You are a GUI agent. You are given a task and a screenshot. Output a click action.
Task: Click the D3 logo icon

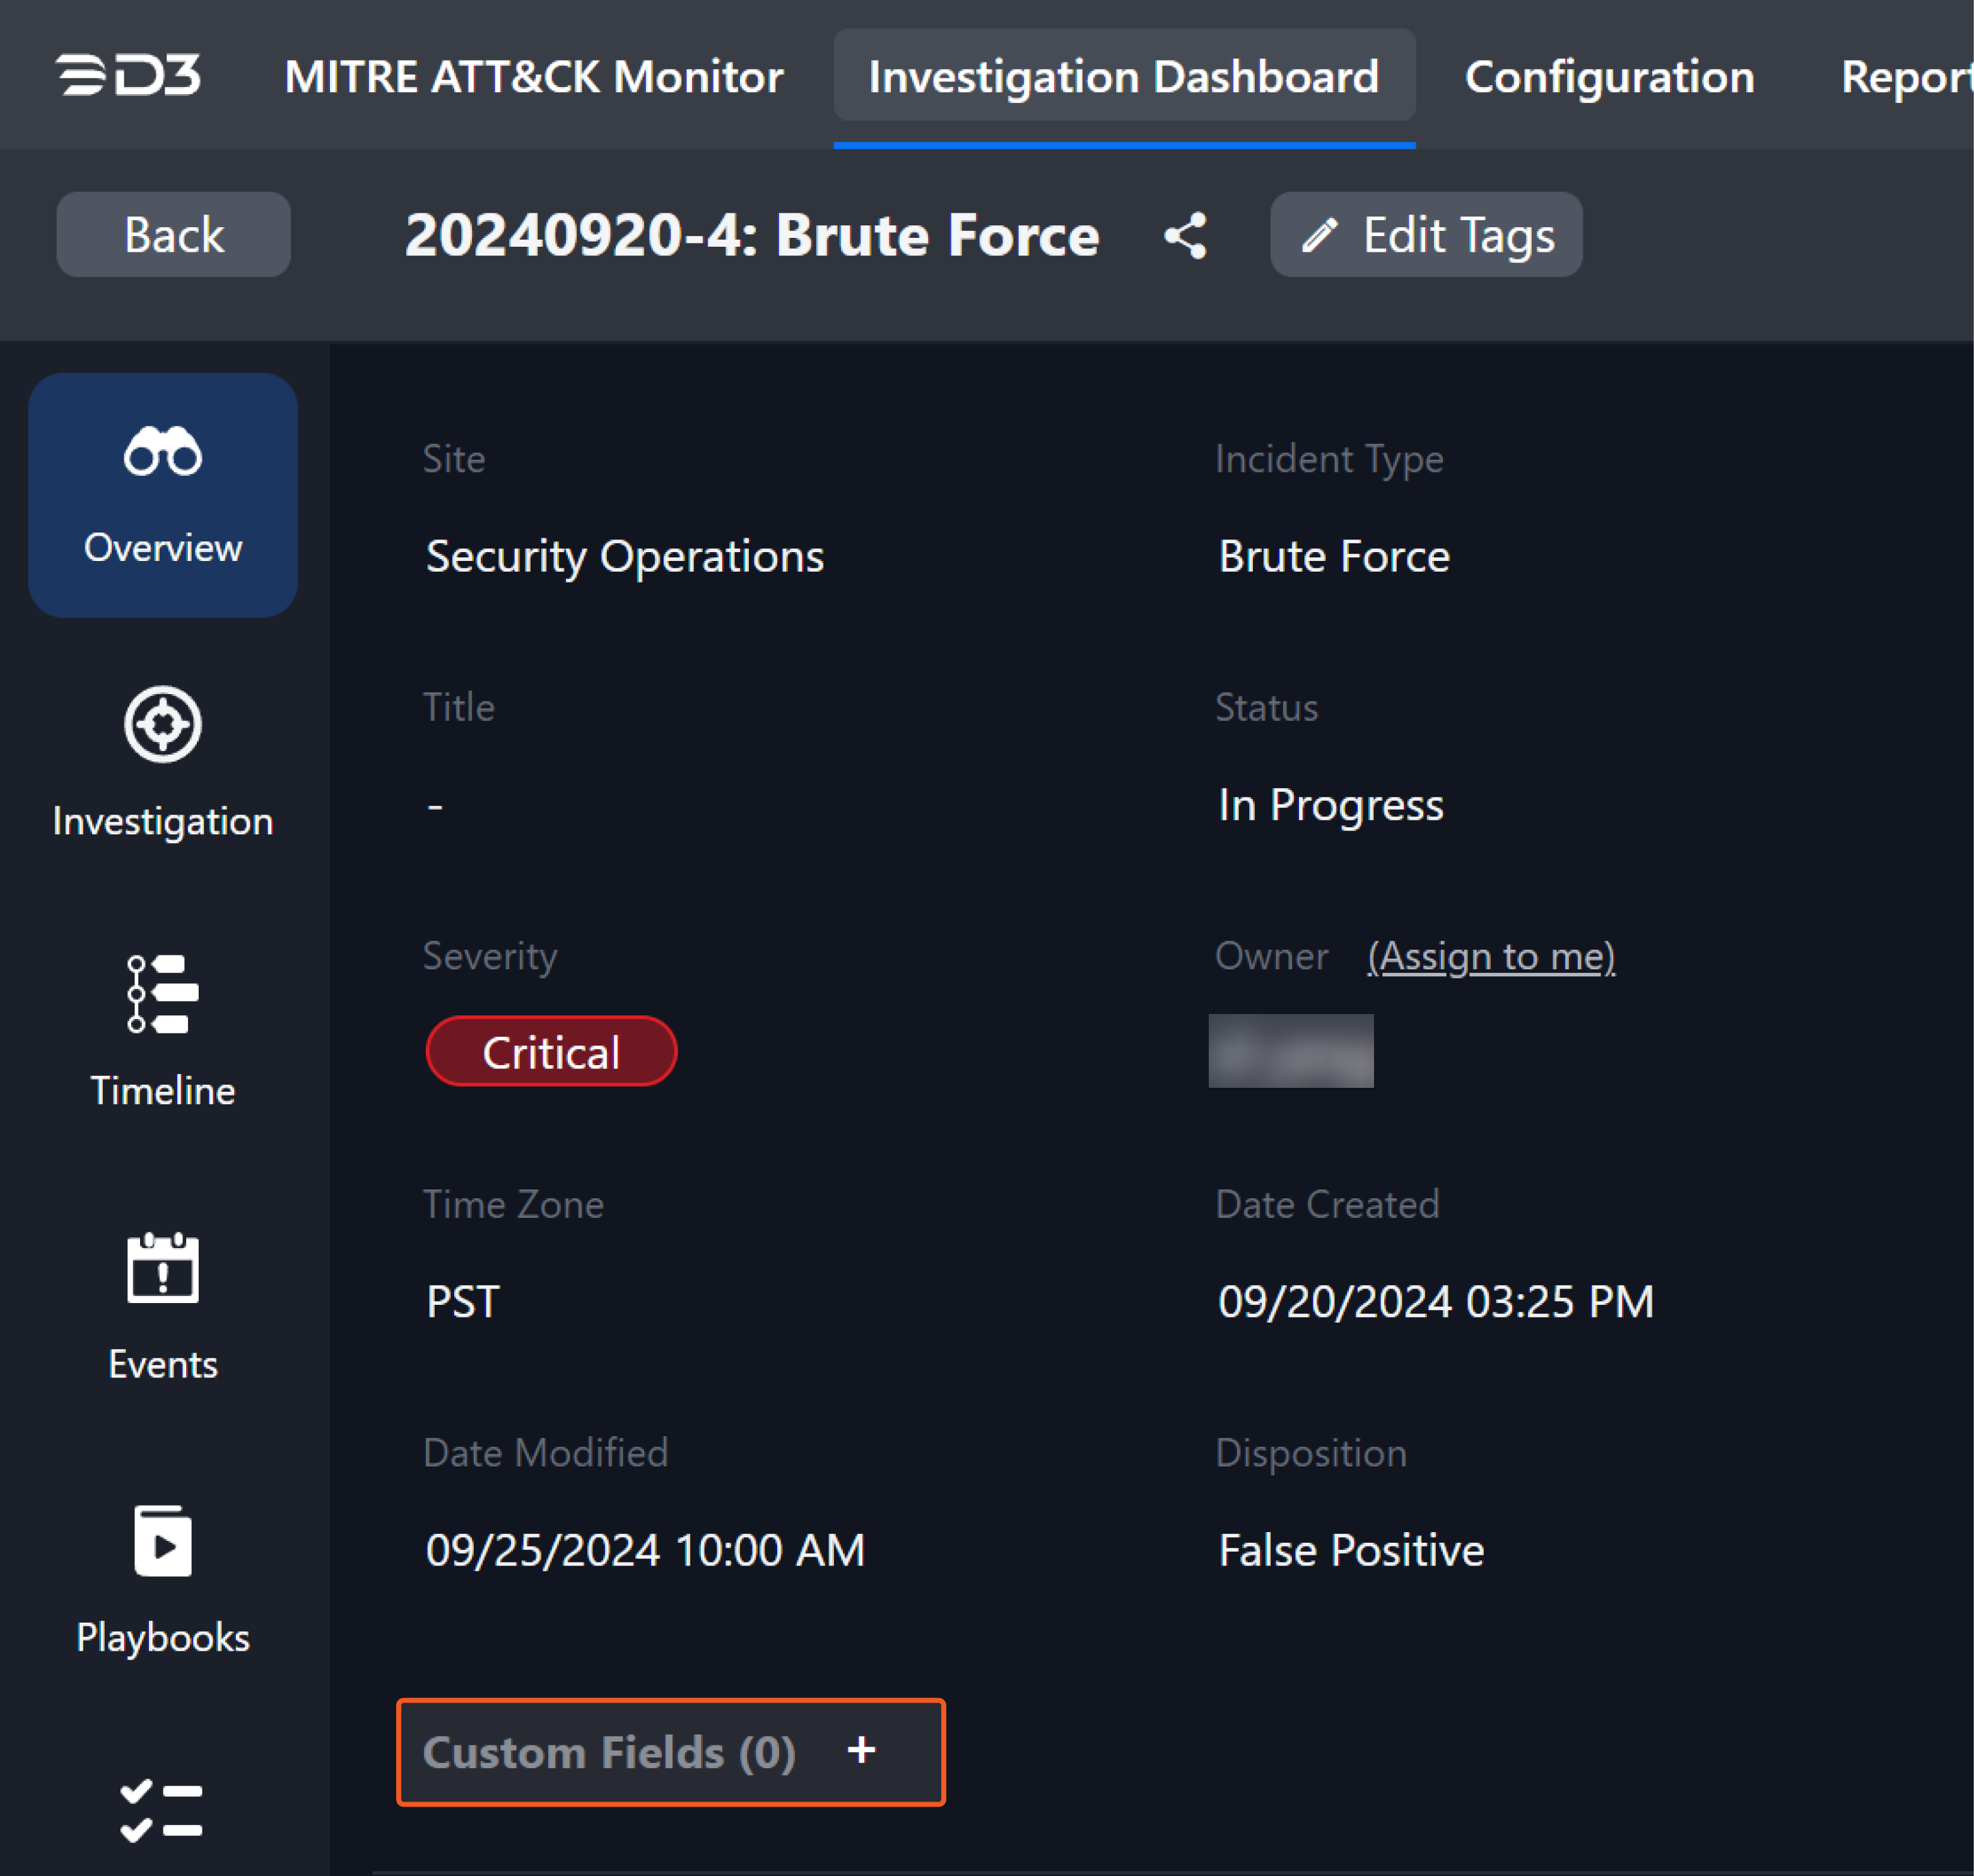(128, 76)
